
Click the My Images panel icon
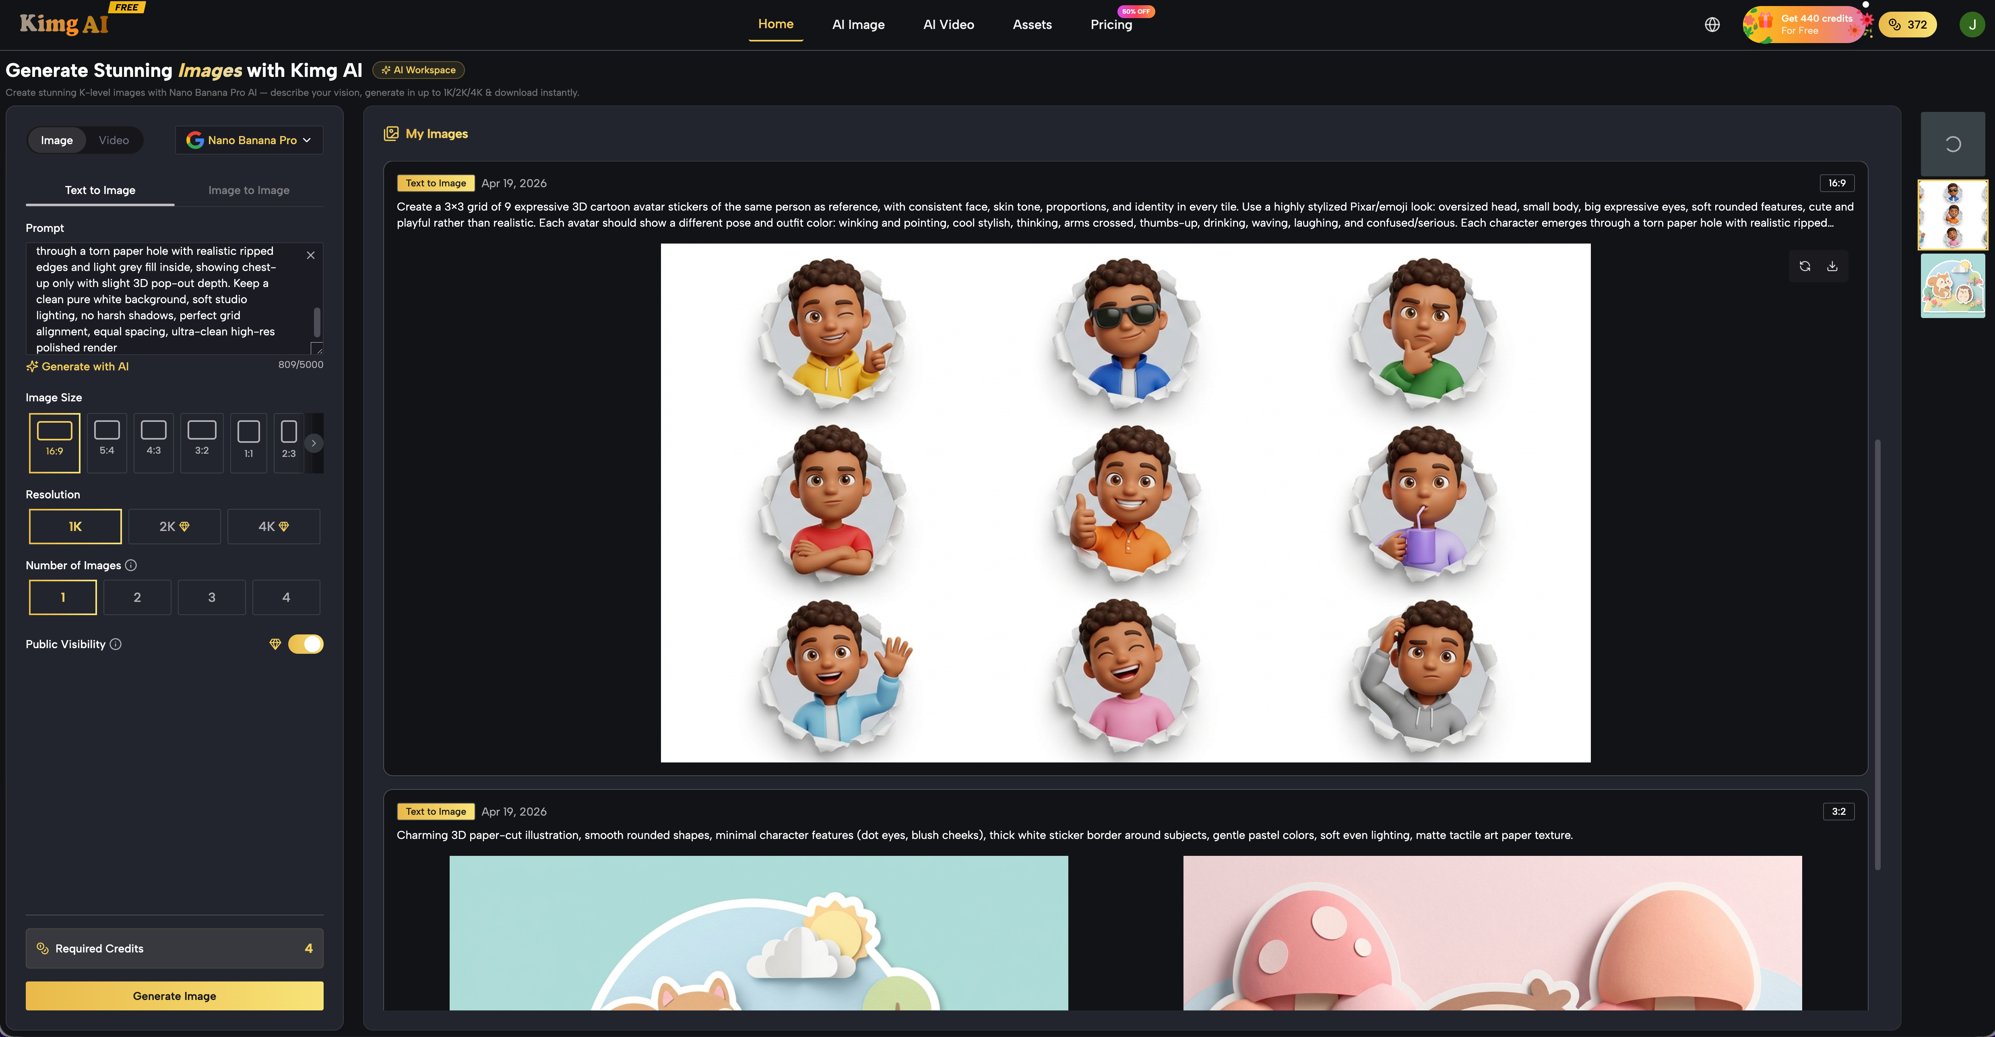point(392,132)
